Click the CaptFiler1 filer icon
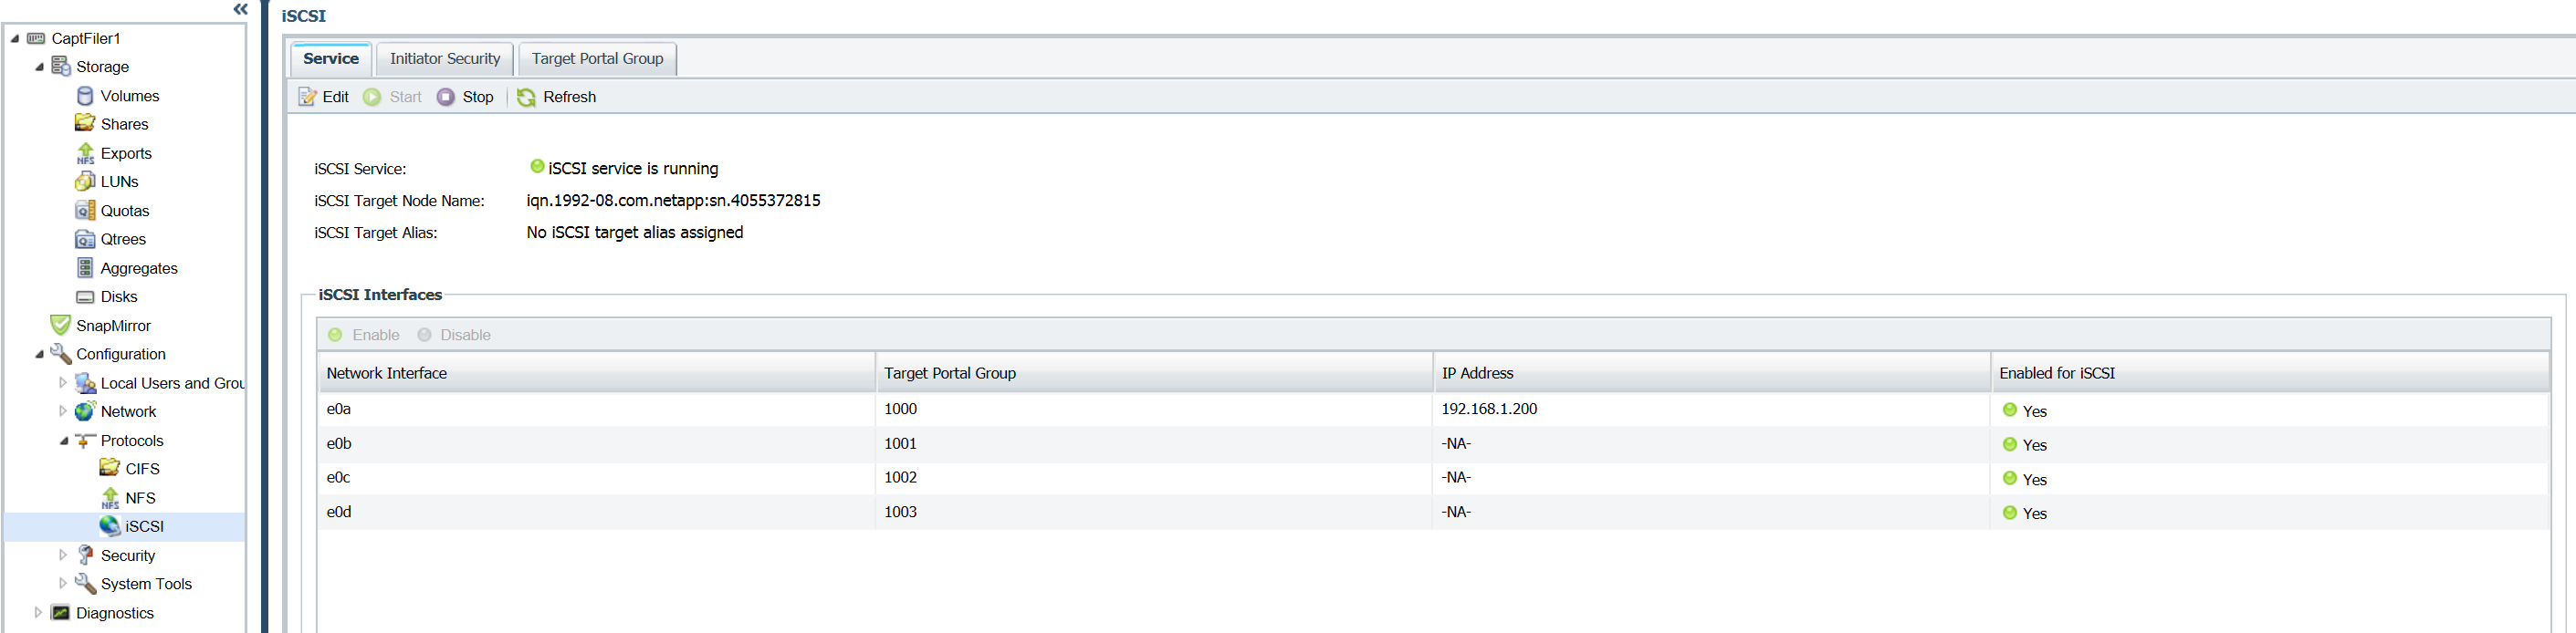Image resolution: width=2576 pixels, height=633 pixels. (36, 38)
